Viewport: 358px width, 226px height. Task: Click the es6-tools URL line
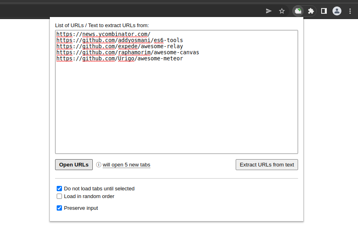119,41
